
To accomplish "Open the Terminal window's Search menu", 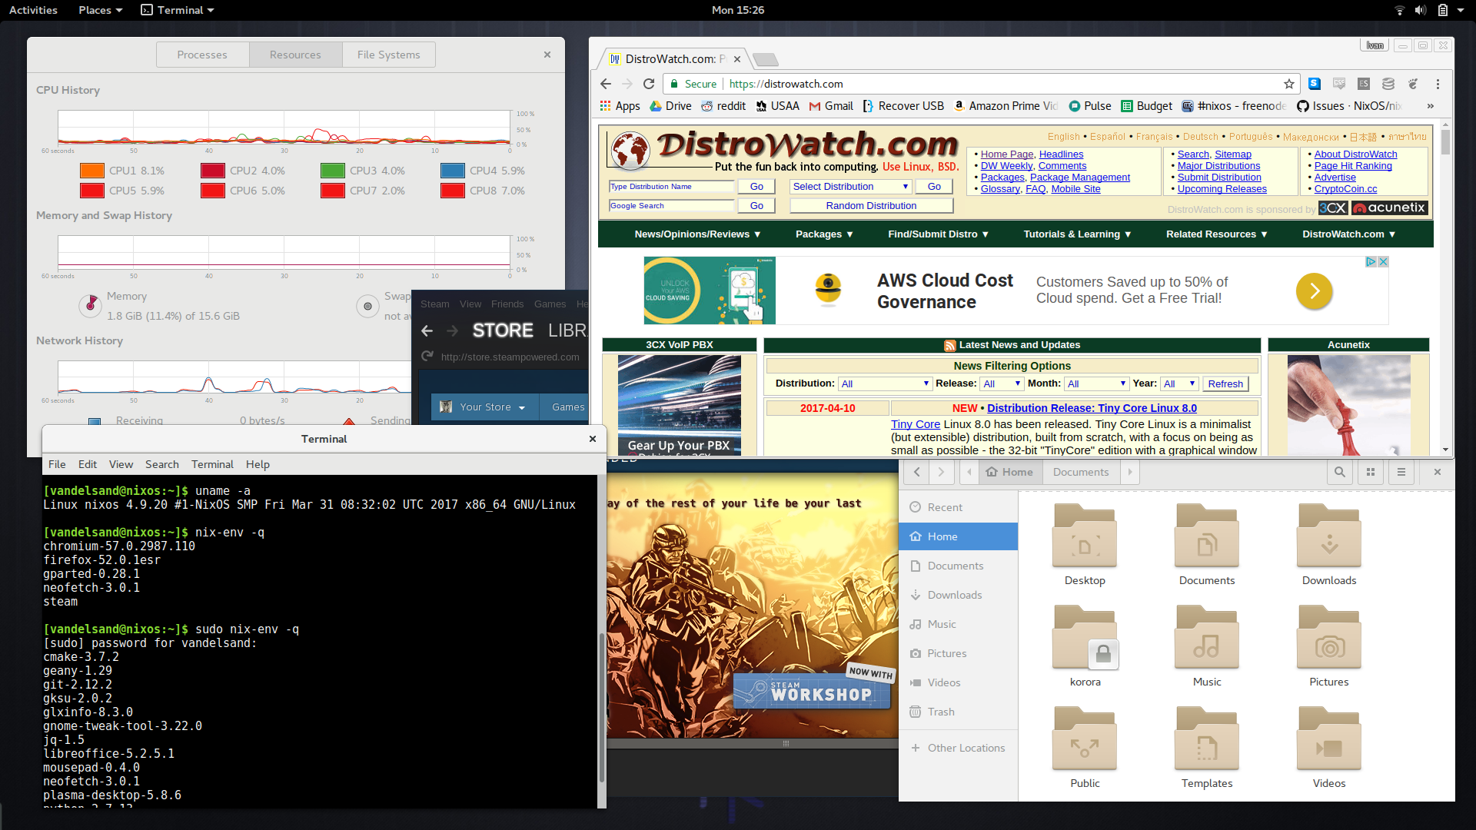I will click(161, 464).
